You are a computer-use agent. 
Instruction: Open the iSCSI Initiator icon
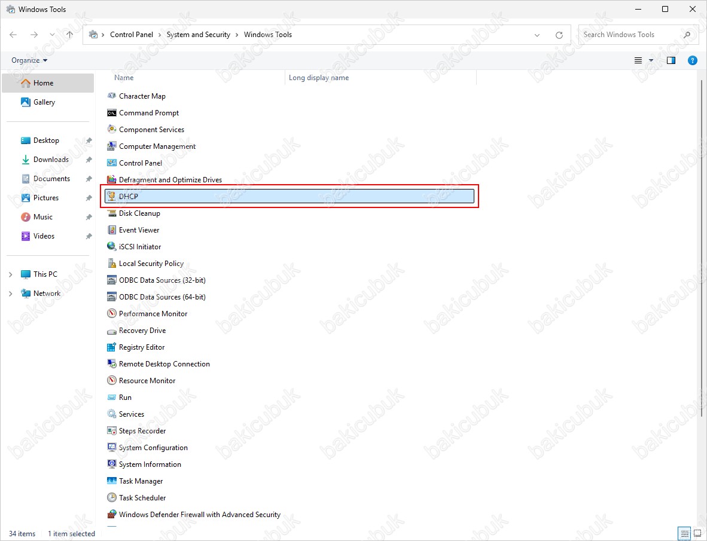pos(111,246)
